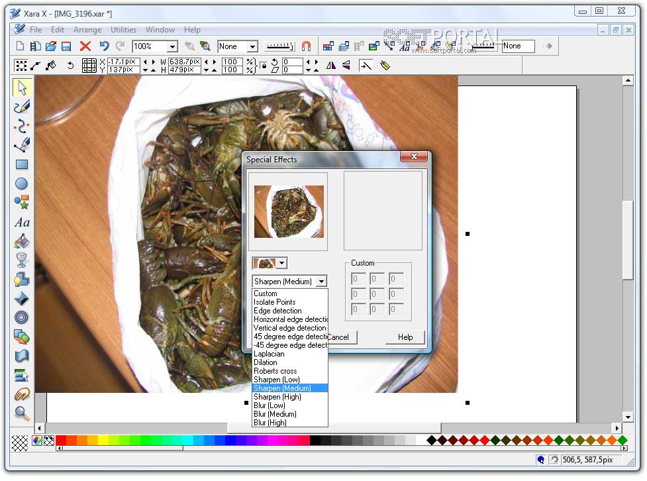Select the no-color crosshatch swatch
Screen dimensions: 647x481
pos(19,443)
